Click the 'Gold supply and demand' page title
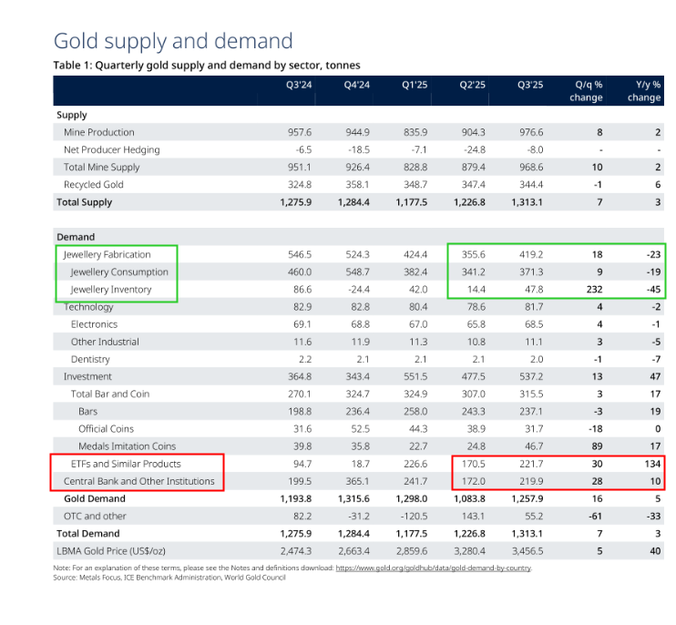Image resolution: width=676 pixels, height=625 pixels. (173, 41)
